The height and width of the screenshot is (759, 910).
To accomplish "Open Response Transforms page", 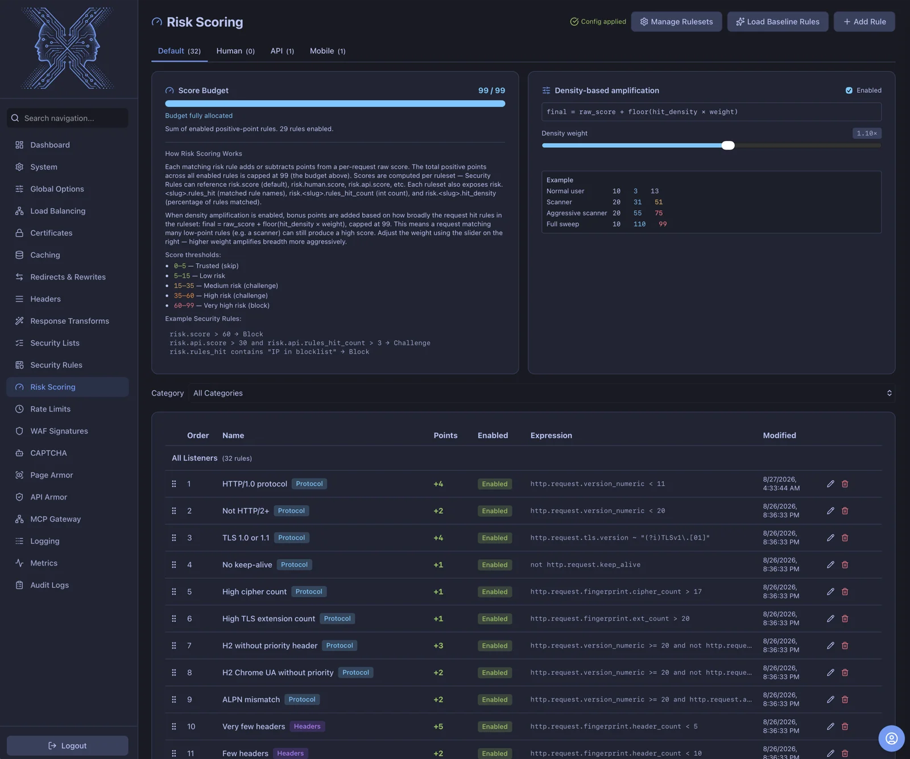I will pyautogui.click(x=67, y=321).
